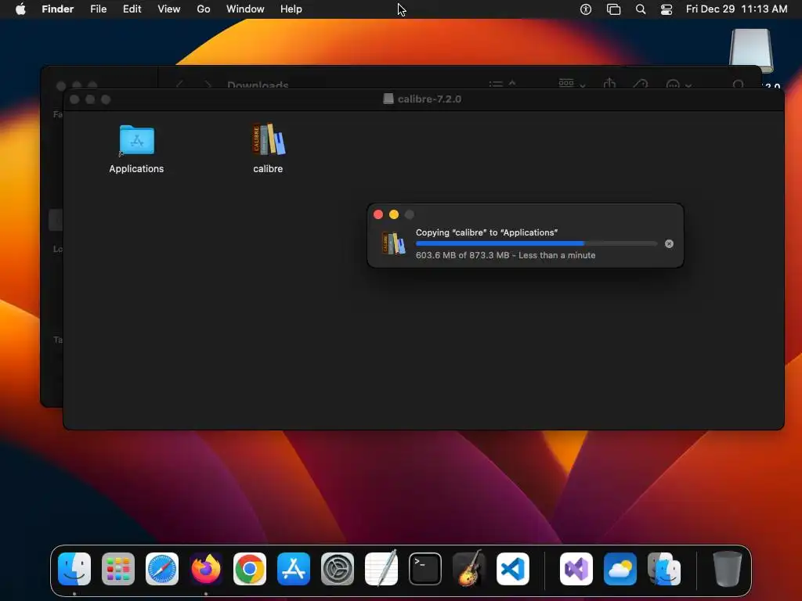This screenshot has height=601, width=802.
Task: Launch Safari from the Dock
Action: (x=162, y=569)
